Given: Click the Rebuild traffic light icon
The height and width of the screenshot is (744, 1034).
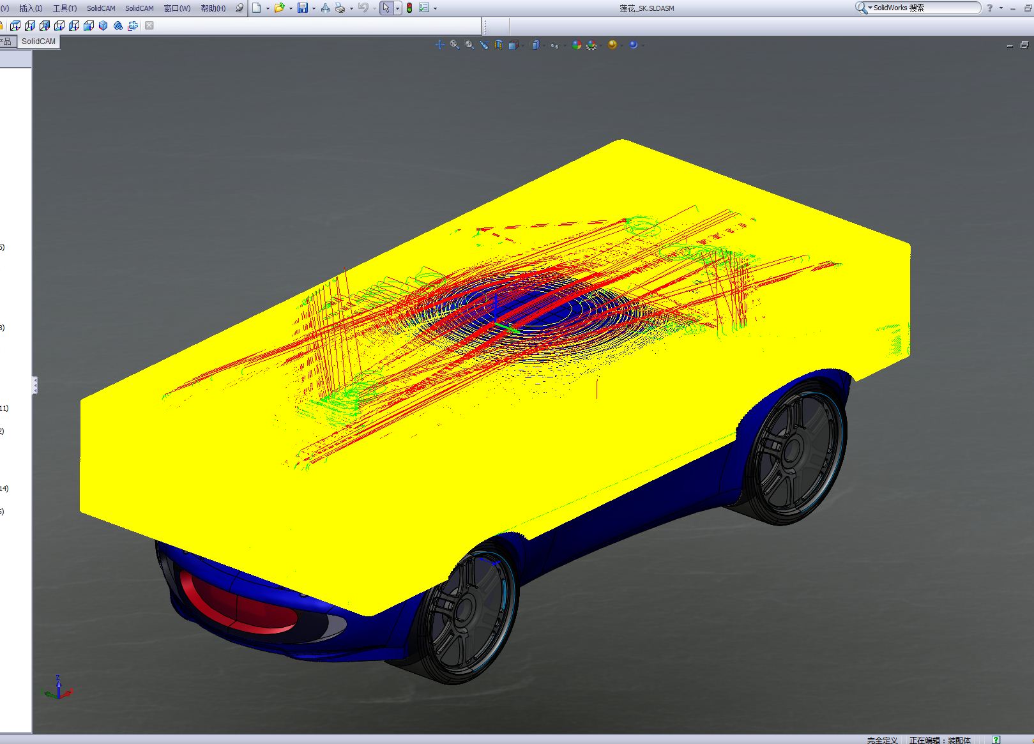Looking at the screenshot, I should point(409,8).
